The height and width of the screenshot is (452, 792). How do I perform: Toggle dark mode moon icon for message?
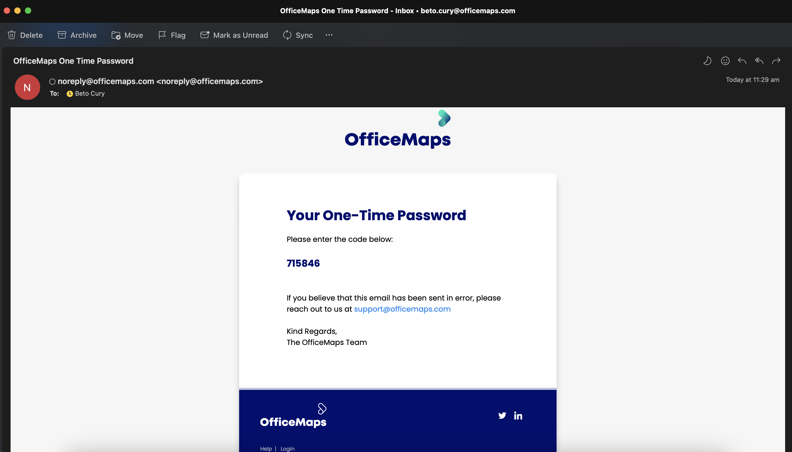(x=707, y=61)
